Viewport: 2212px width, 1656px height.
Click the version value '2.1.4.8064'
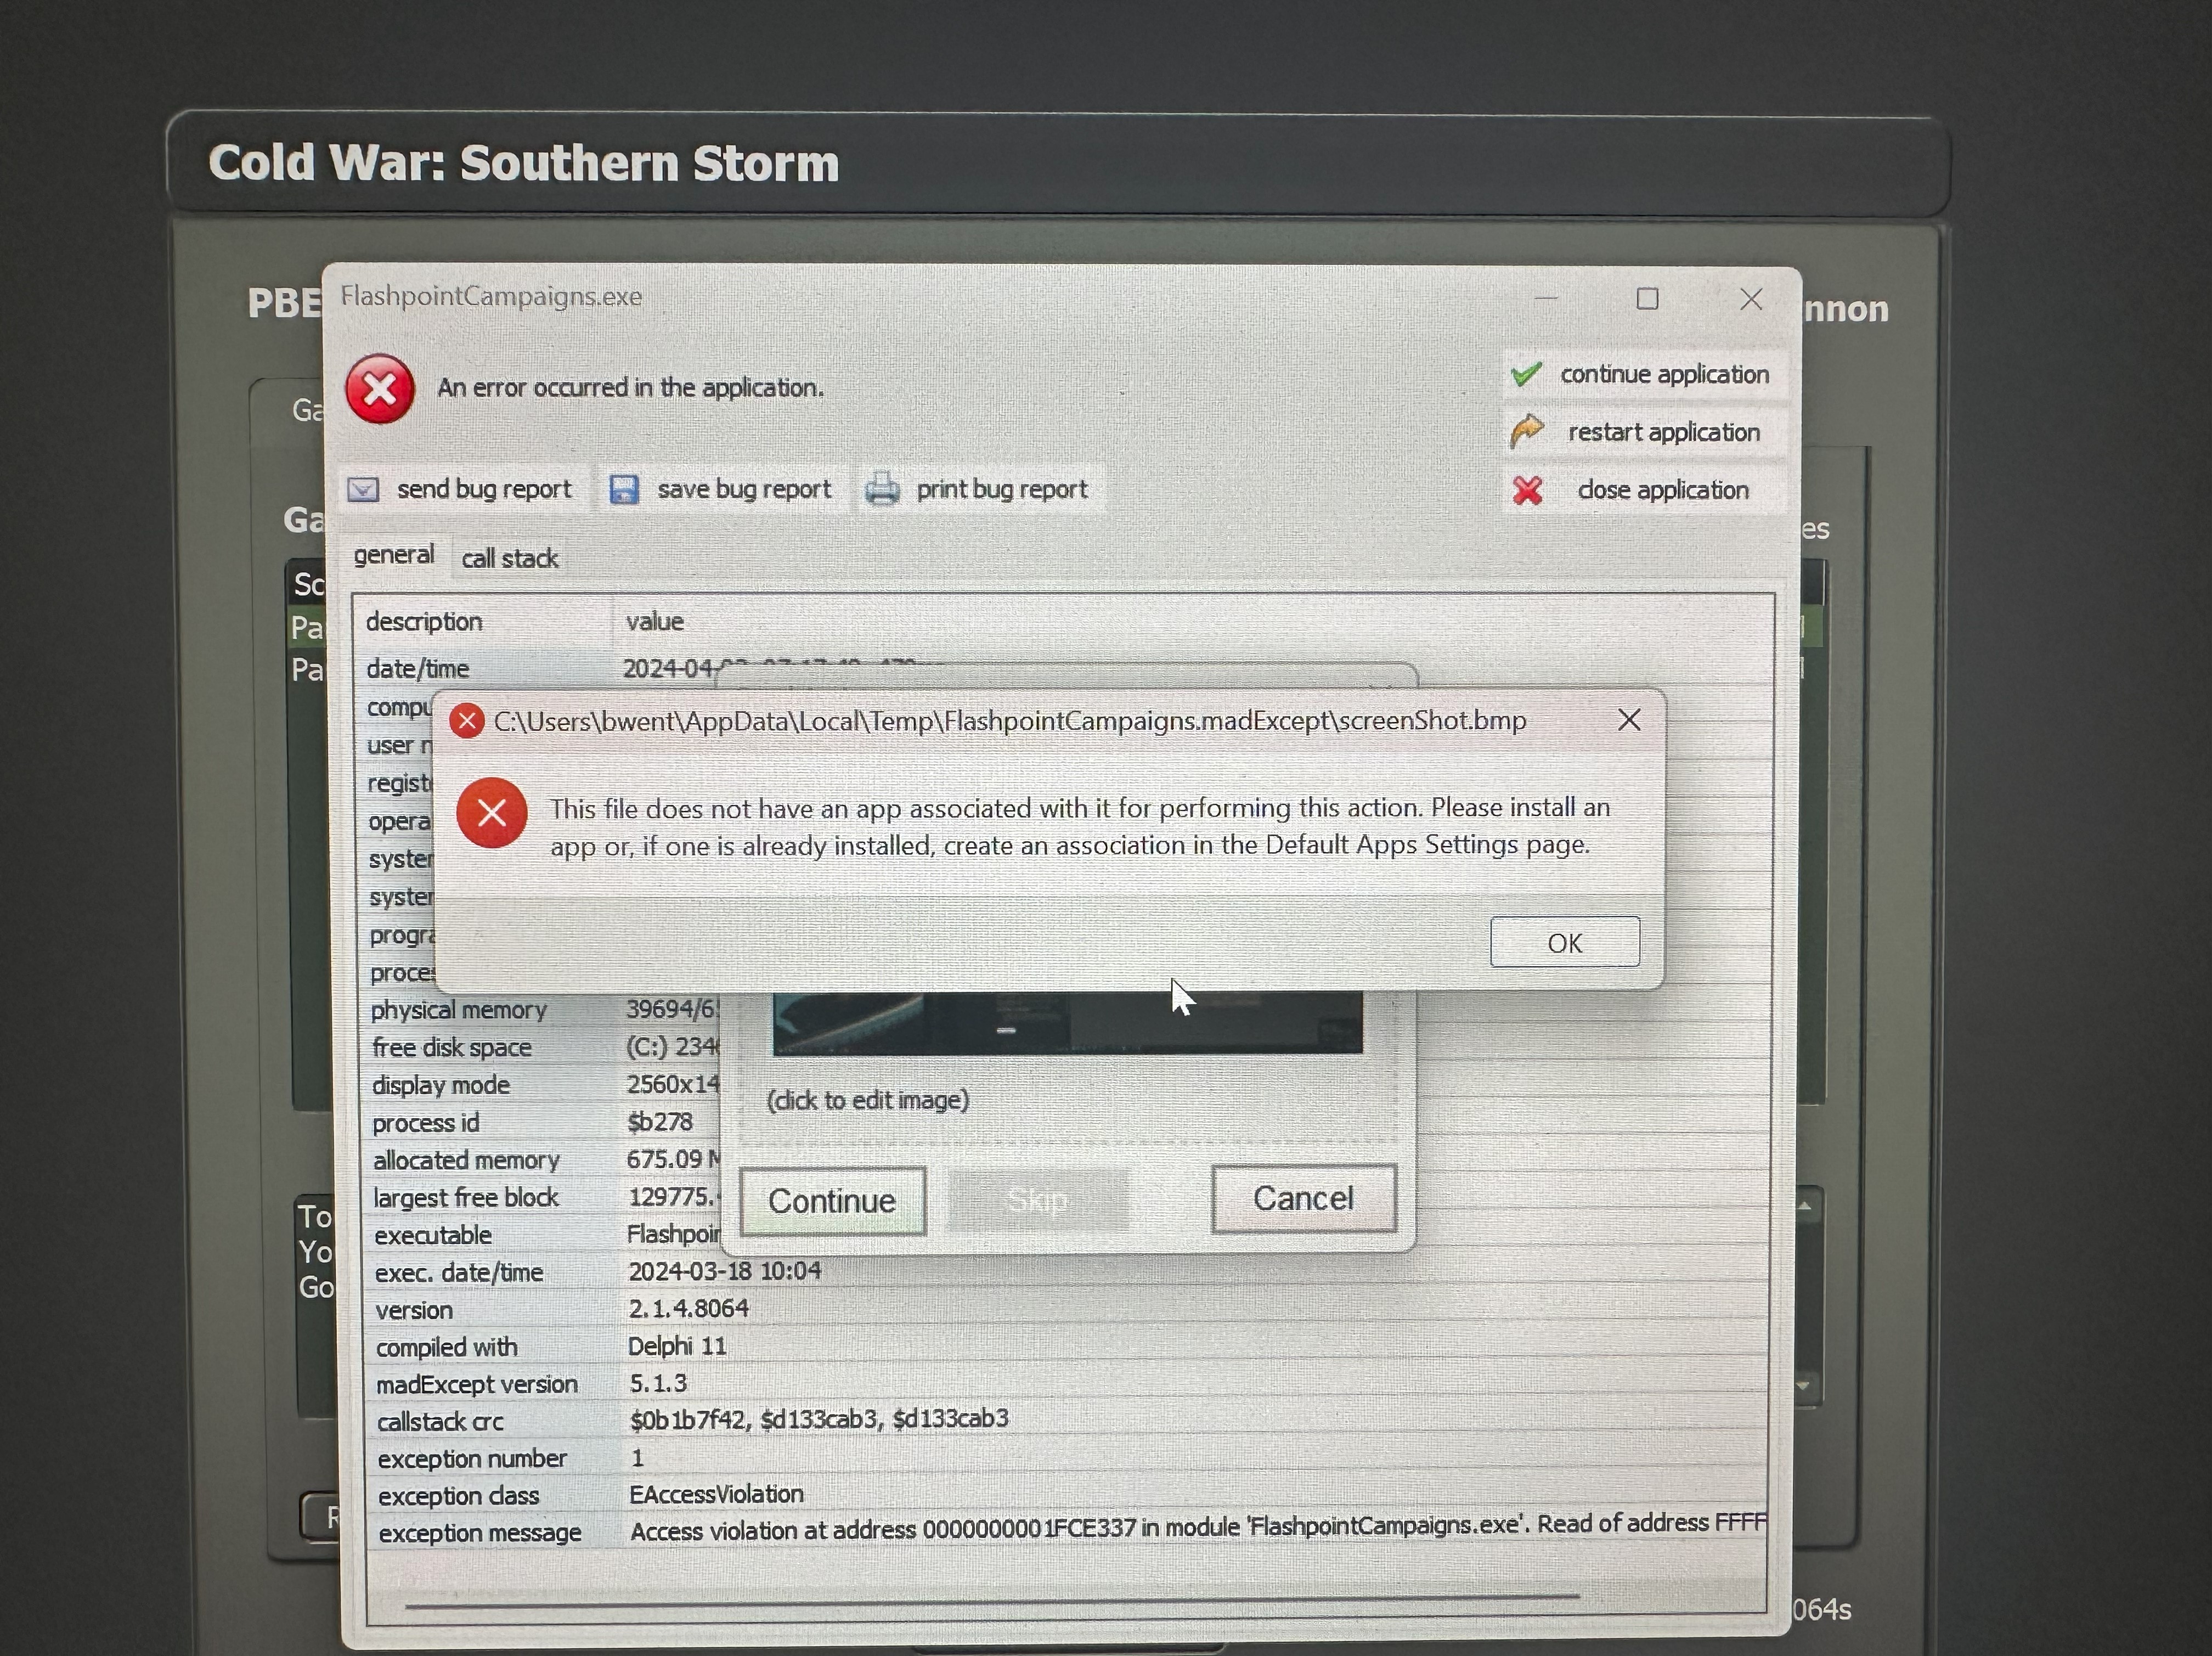[x=688, y=1308]
